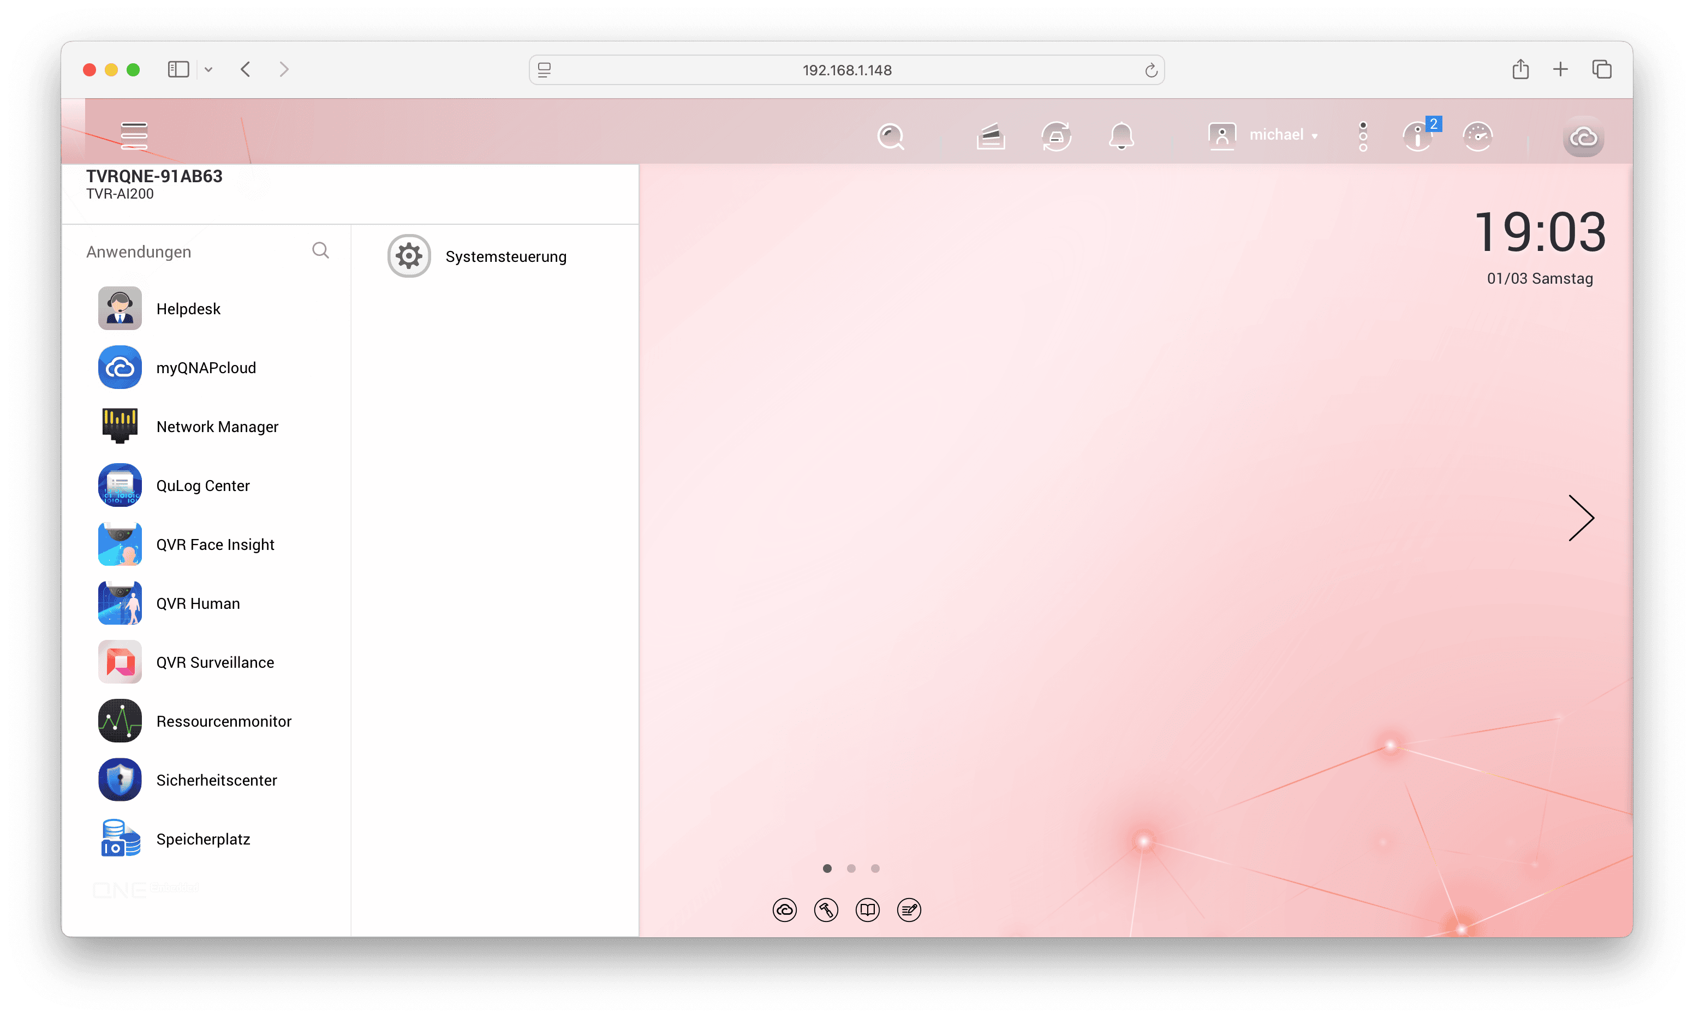The image size is (1694, 1018).
Task: Open background tasks icon in top bar
Action: (x=990, y=136)
